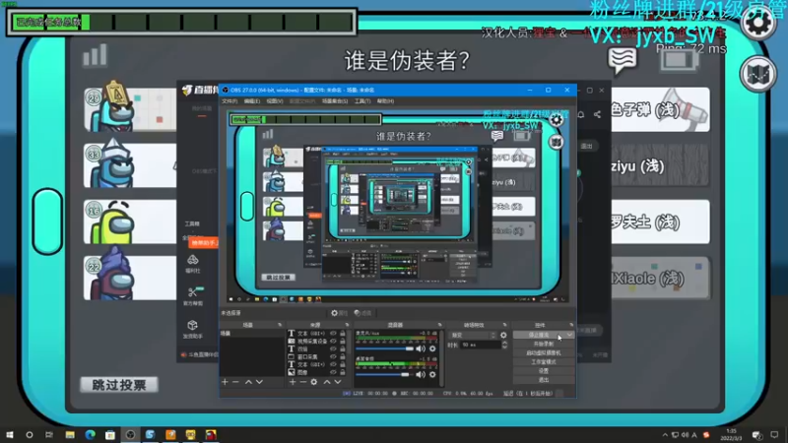Select the yellow crewmate vote card

130,222
